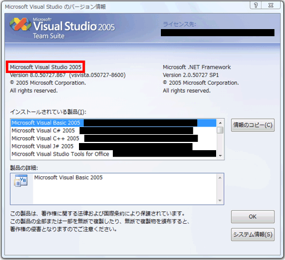The image size is (285, 260).
Task: Click Version 8.0.50727.867 text
Action: tap(37, 75)
